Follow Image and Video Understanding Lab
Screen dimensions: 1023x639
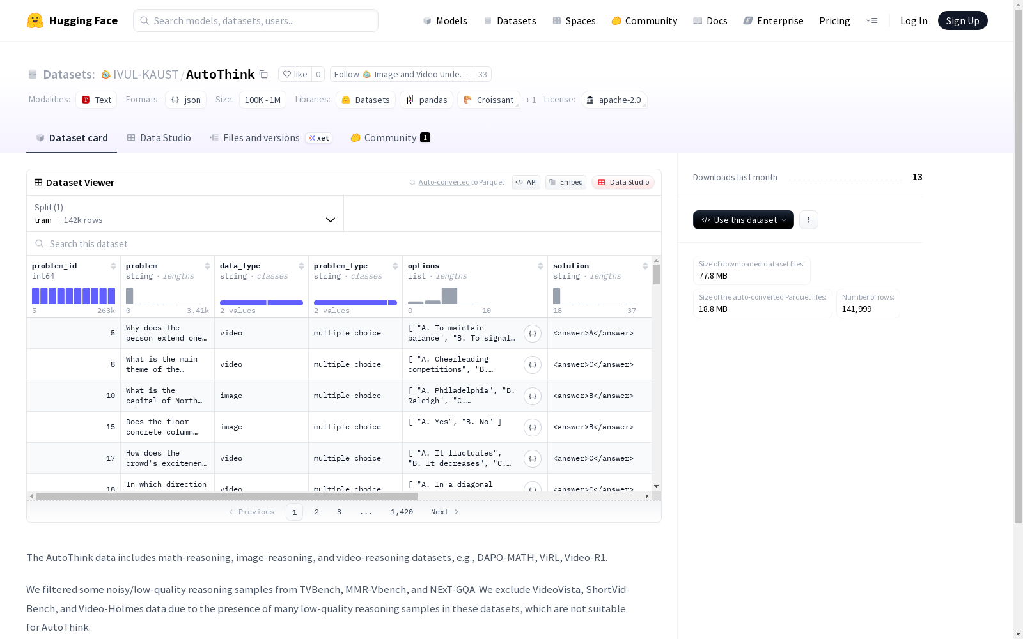coord(402,74)
